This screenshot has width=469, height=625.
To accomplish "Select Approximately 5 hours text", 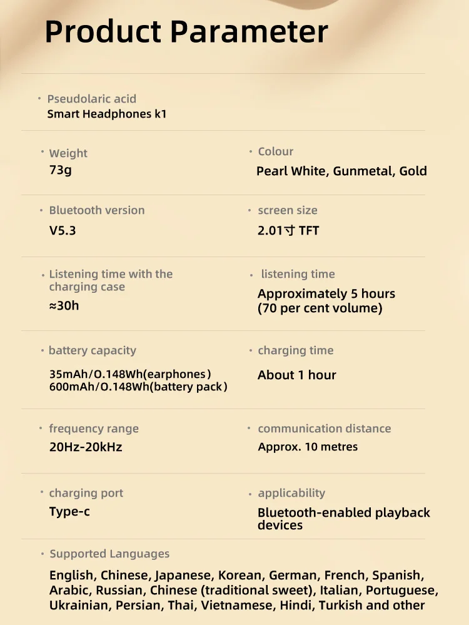I will click(x=326, y=294).
